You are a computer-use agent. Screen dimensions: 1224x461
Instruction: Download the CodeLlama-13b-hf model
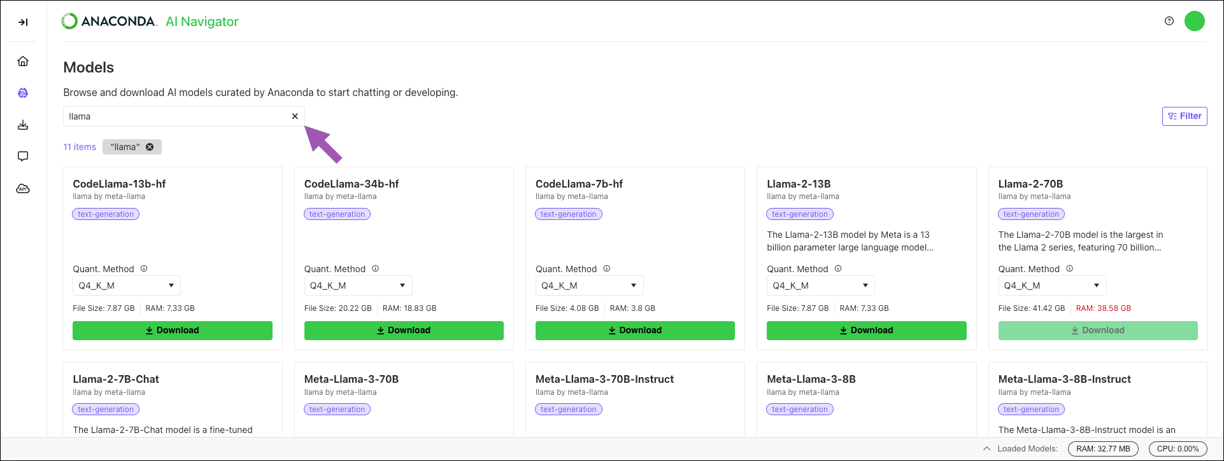click(173, 331)
